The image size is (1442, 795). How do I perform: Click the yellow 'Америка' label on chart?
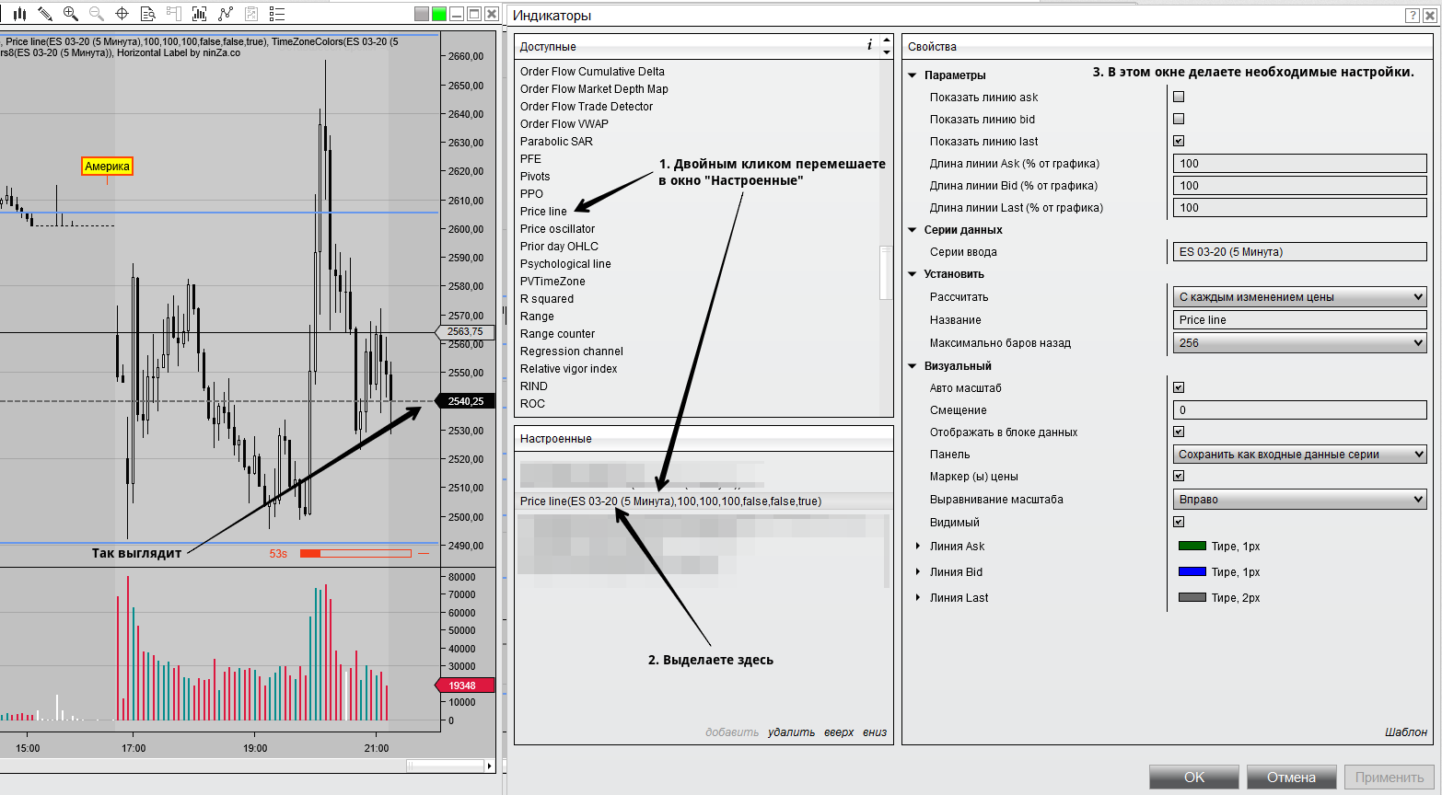(107, 167)
